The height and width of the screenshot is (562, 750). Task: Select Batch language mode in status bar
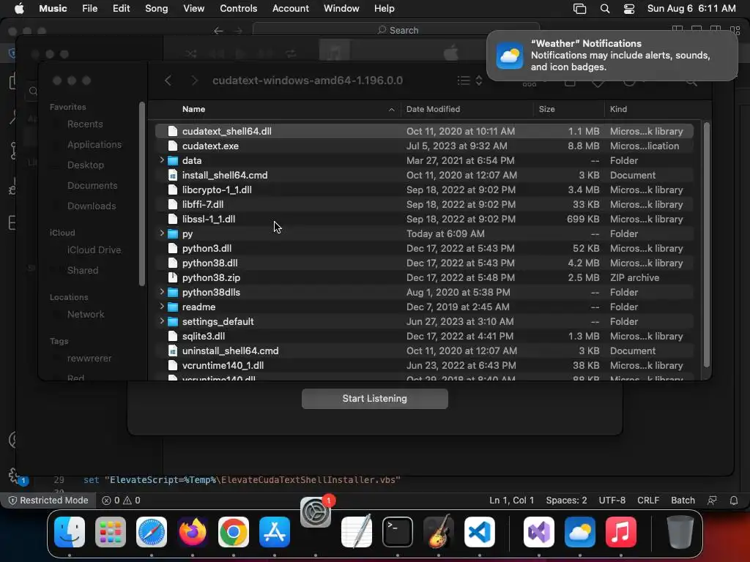683,501
